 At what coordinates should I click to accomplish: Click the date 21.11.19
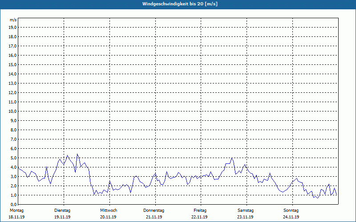[154, 217]
